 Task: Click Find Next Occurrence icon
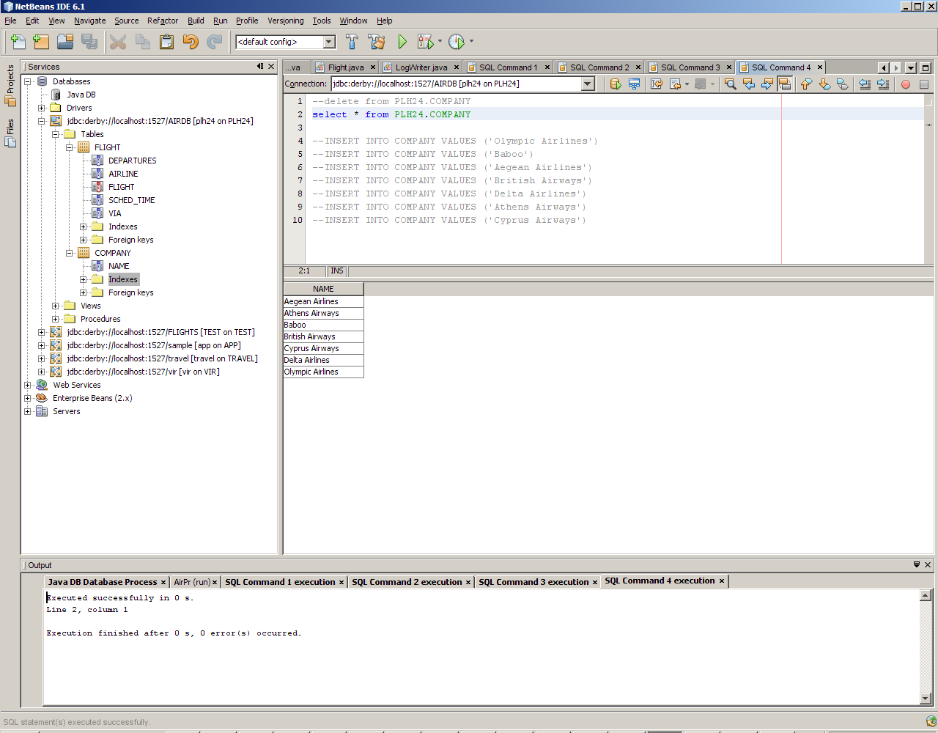click(767, 84)
